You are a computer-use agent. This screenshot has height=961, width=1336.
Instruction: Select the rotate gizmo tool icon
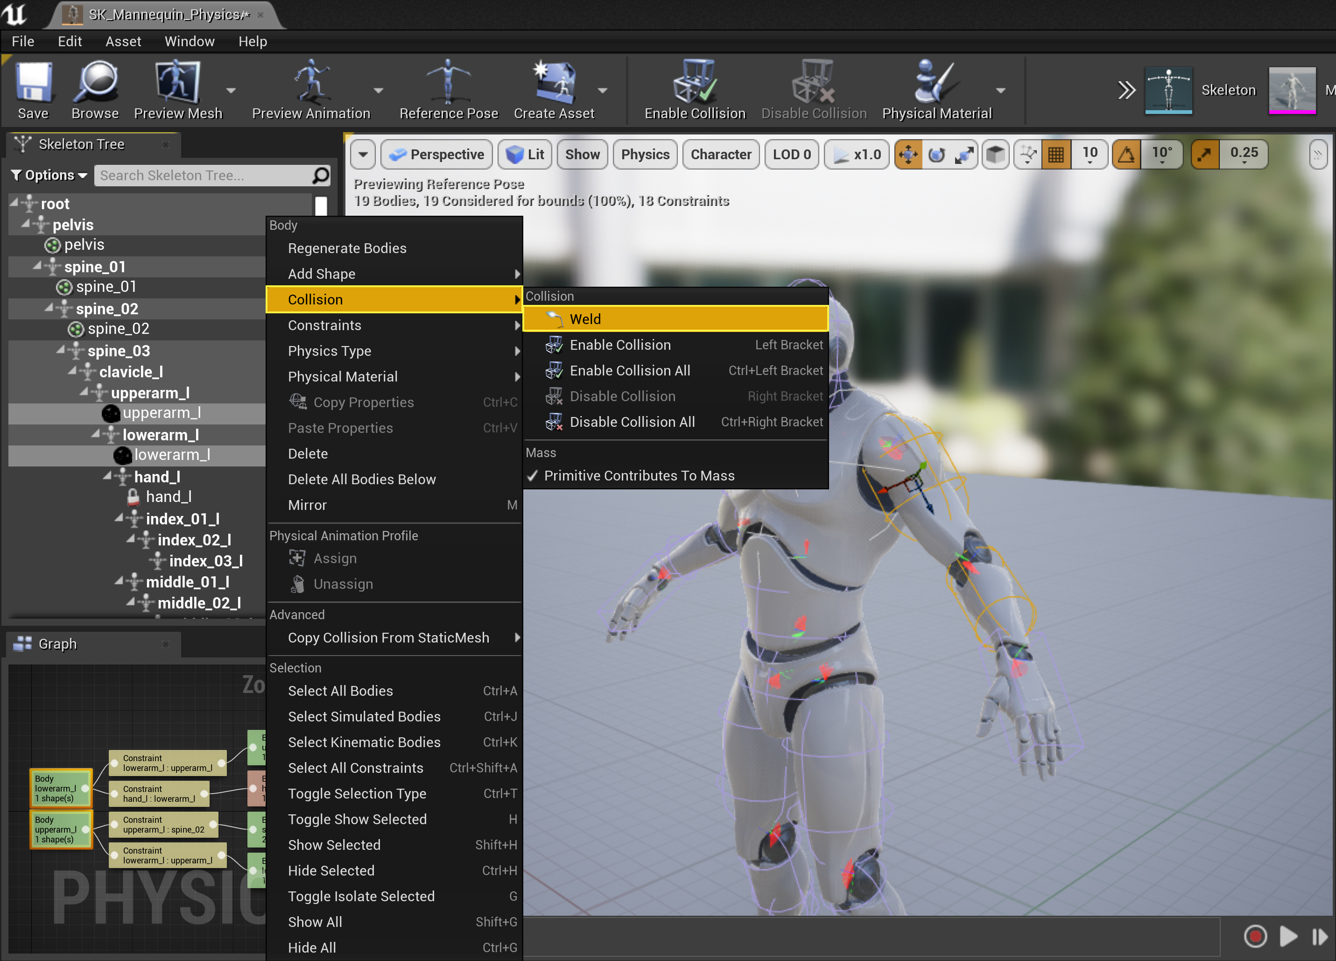936,155
